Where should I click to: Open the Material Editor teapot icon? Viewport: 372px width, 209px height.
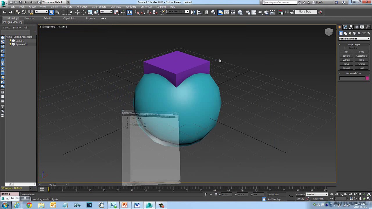point(240,12)
